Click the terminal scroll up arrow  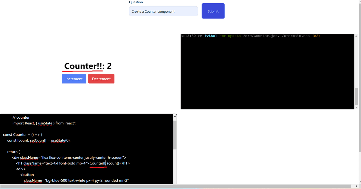(356, 36)
